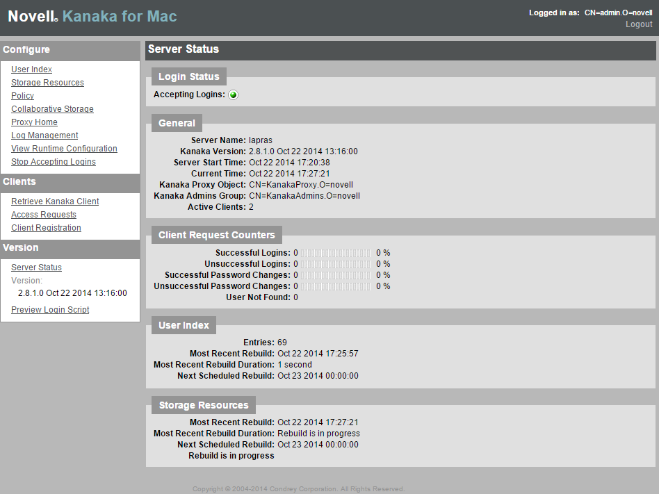Click the Successful Logins '0 %' value
The width and height of the screenshot is (659, 494).
click(383, 253)
